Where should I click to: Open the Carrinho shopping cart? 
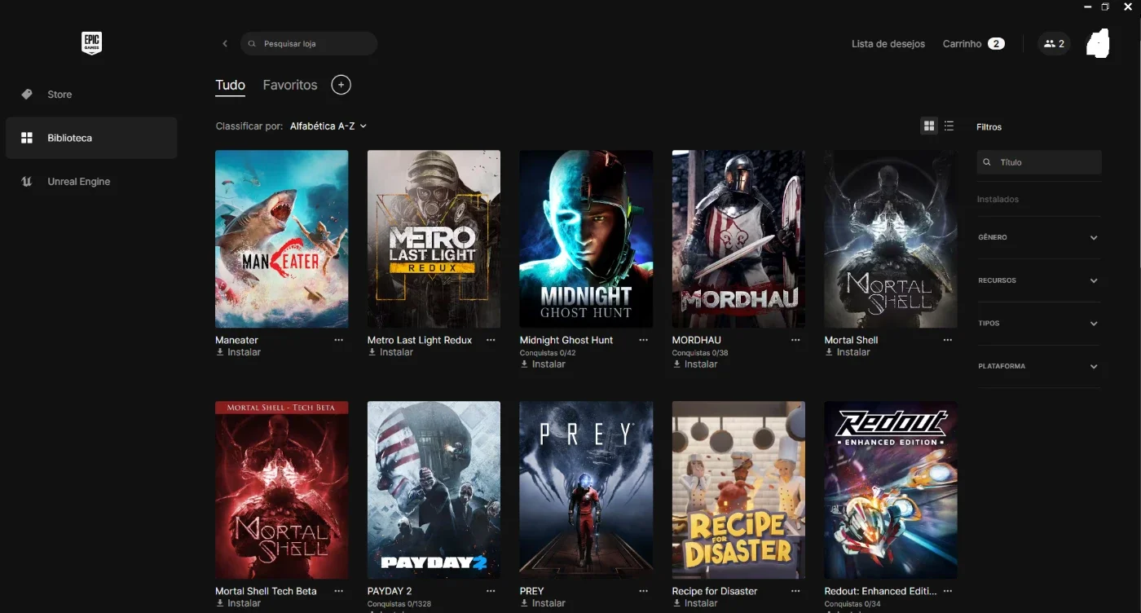click(x=973, y=44)
